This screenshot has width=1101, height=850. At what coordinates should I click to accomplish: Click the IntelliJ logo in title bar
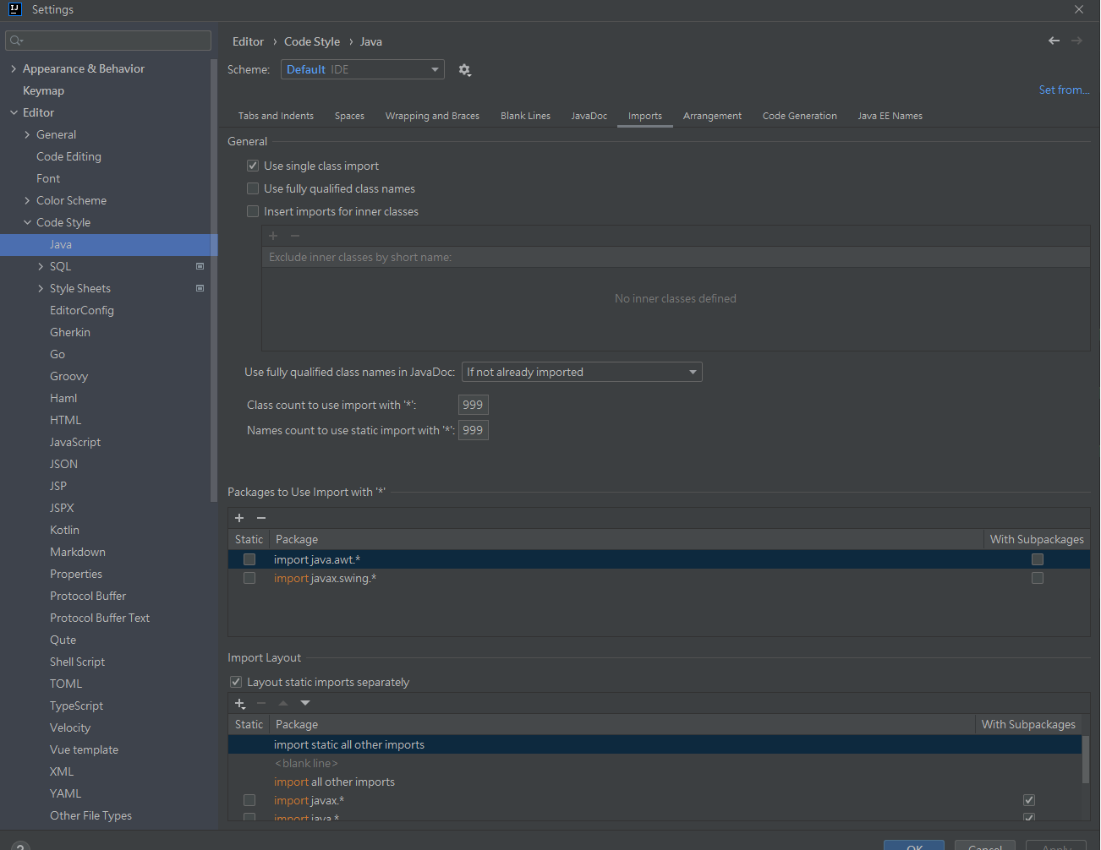14,9
